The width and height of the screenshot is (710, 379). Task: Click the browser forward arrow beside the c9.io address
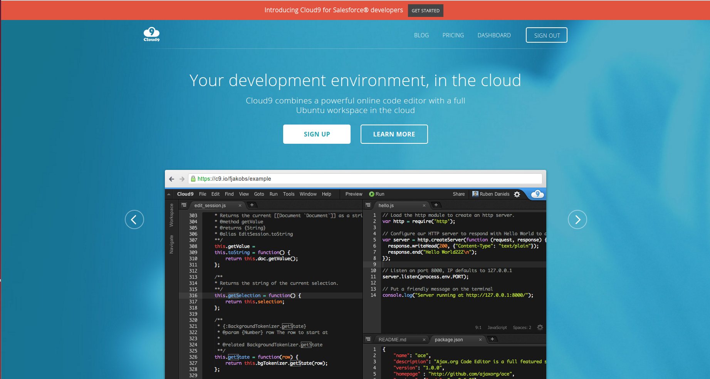182,179
